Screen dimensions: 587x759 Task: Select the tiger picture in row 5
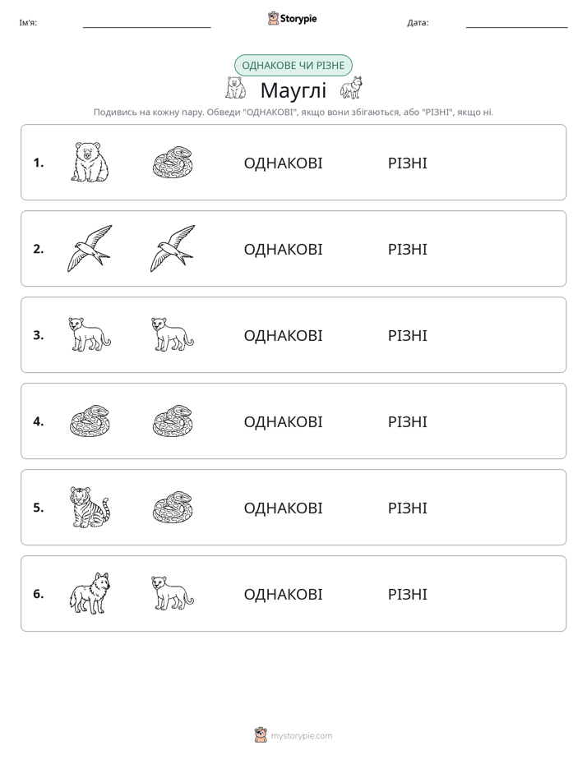tap(90, 507)
